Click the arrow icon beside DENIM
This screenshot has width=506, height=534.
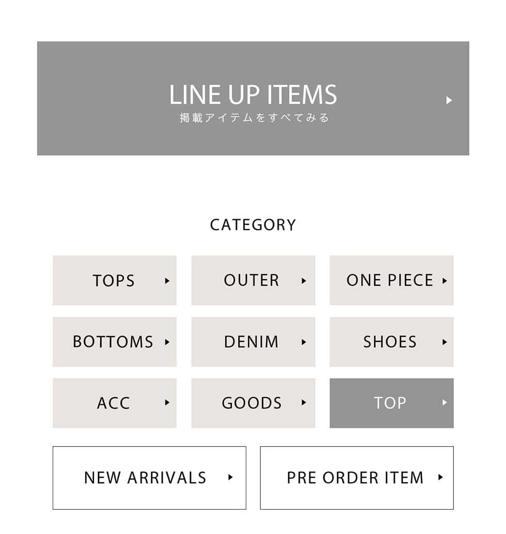[x=304, y=342]
